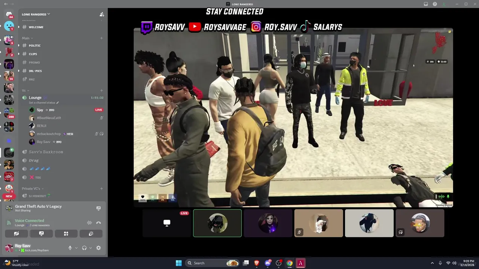Screen dimensions: 479x269
Task: Join the TDS voice channel
Action: click(63, 177)
